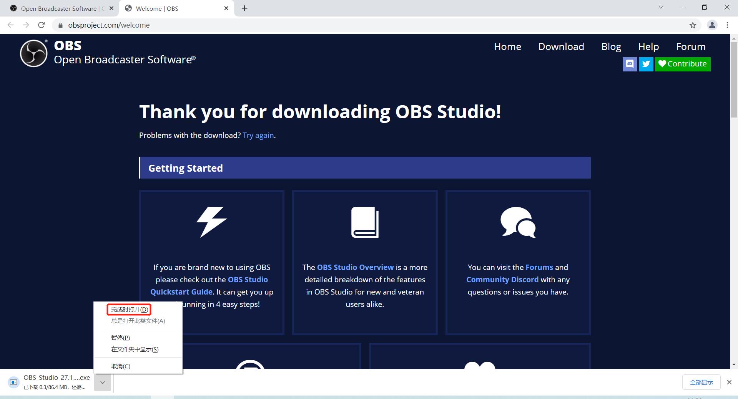738x399 pixels.
Task: Click the page vertical scrollbar thumb
Action: click(734, 79)
